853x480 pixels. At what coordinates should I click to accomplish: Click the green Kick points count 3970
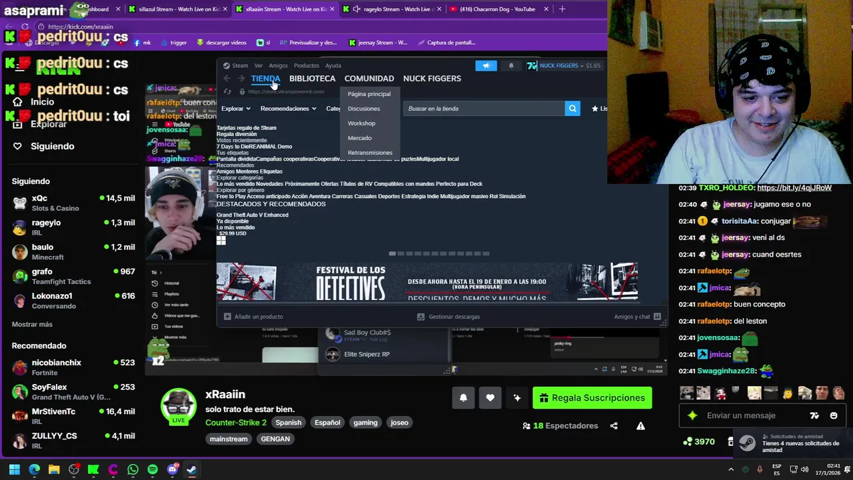[699, 441]
